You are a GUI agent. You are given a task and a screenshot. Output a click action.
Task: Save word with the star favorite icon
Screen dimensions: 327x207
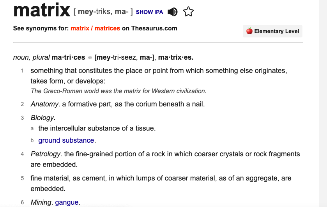[x=188, y=12]
